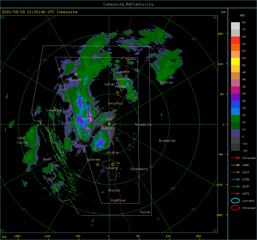Screen dimensions: 257x240
Task: Click the red swatch below 65 dBZ
Action: click(235, 40)
